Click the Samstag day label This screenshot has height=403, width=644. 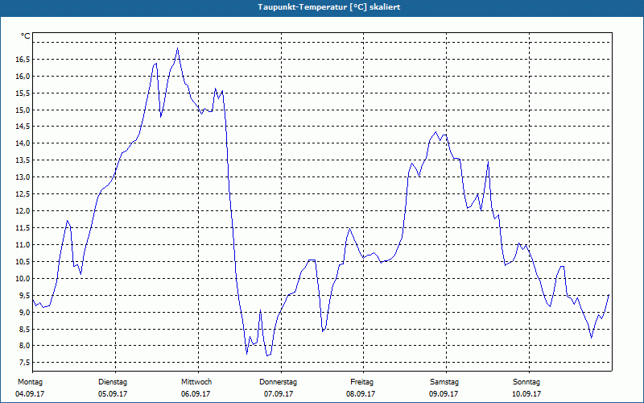(x=444, y=382)
